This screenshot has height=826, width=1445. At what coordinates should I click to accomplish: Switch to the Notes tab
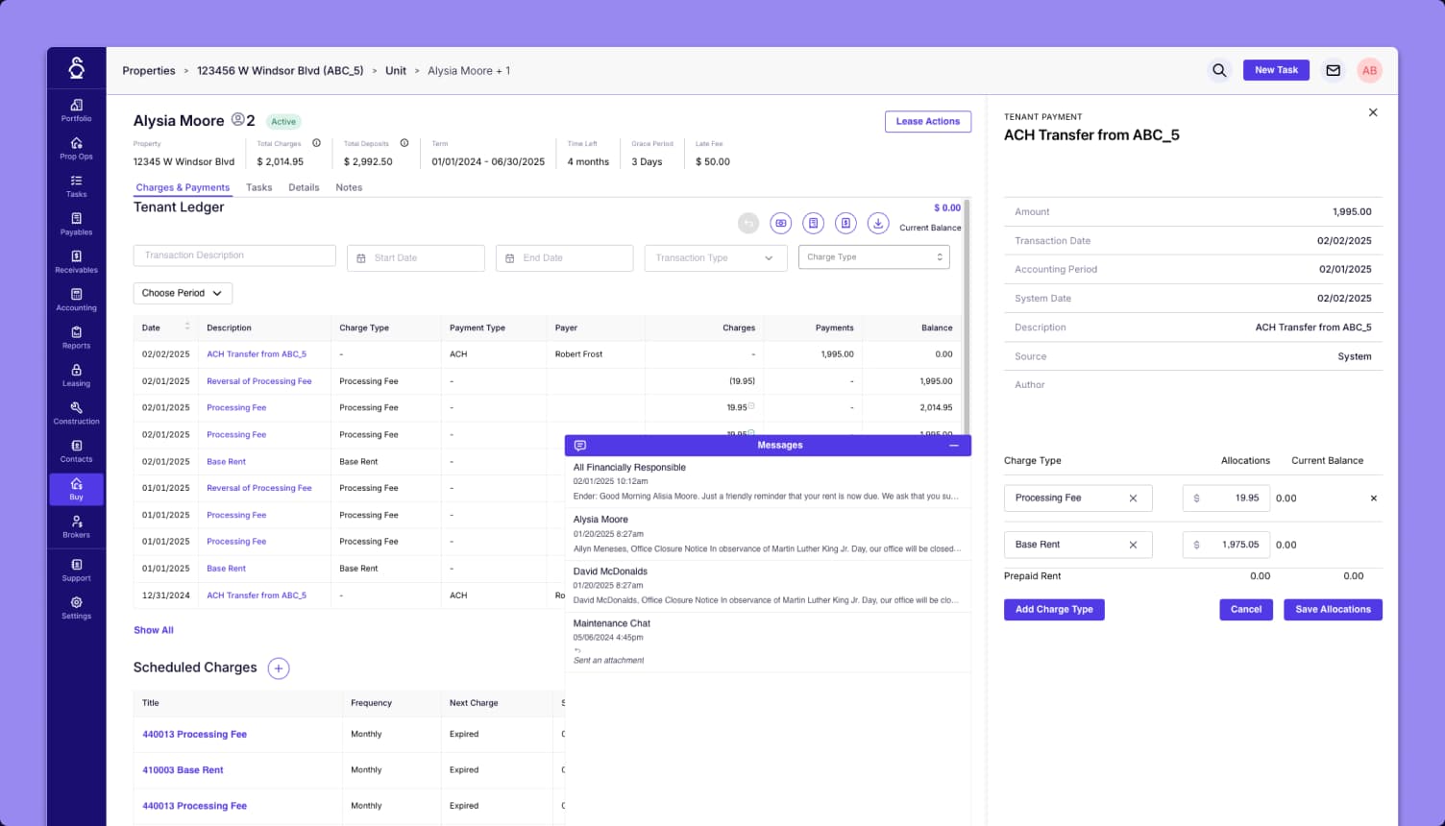pyautogui.click(x=348, y=187)
